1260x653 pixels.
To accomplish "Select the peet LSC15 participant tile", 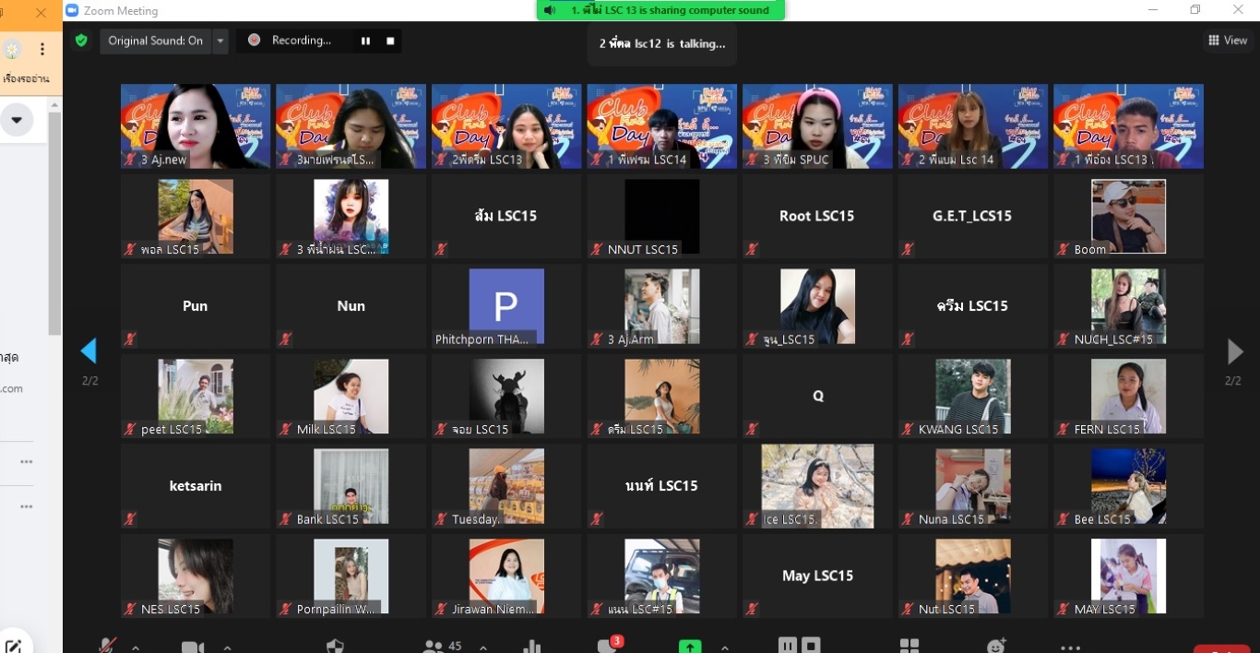I will (196, 396).
